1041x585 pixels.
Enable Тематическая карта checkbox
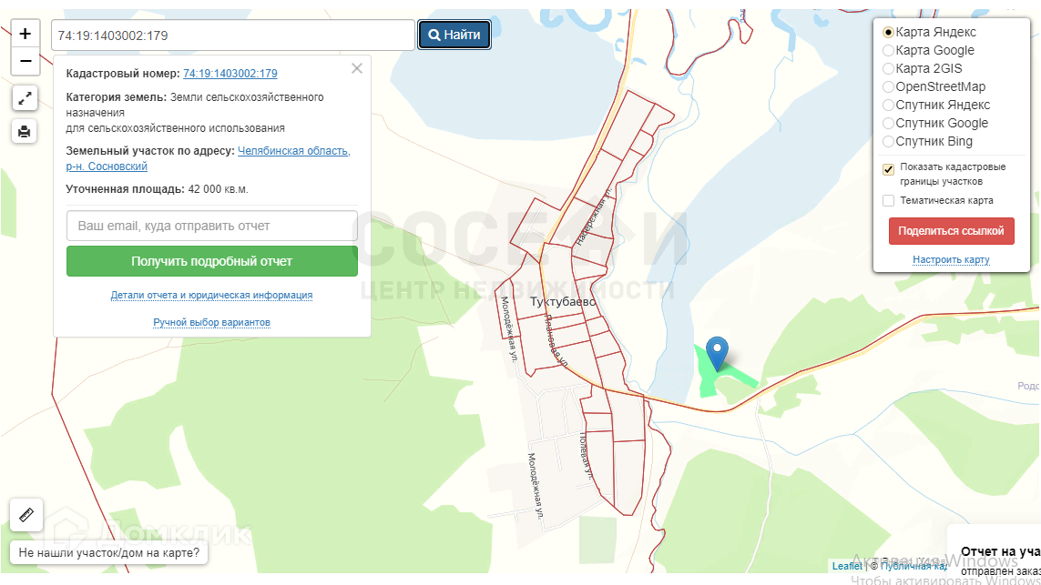tap(888, 200)
